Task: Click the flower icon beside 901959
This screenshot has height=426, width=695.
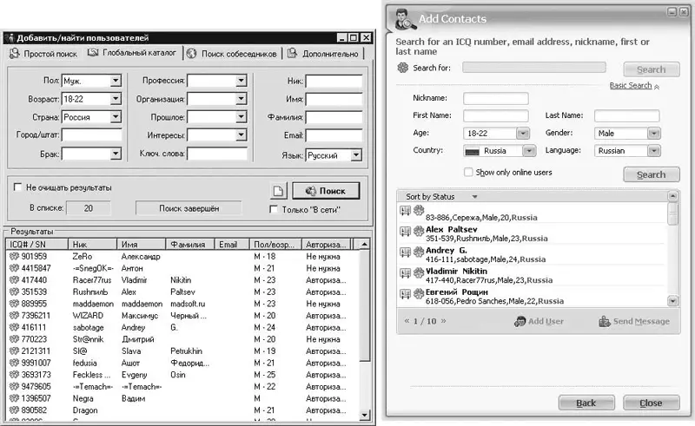Action: click(x=14, y=256)
